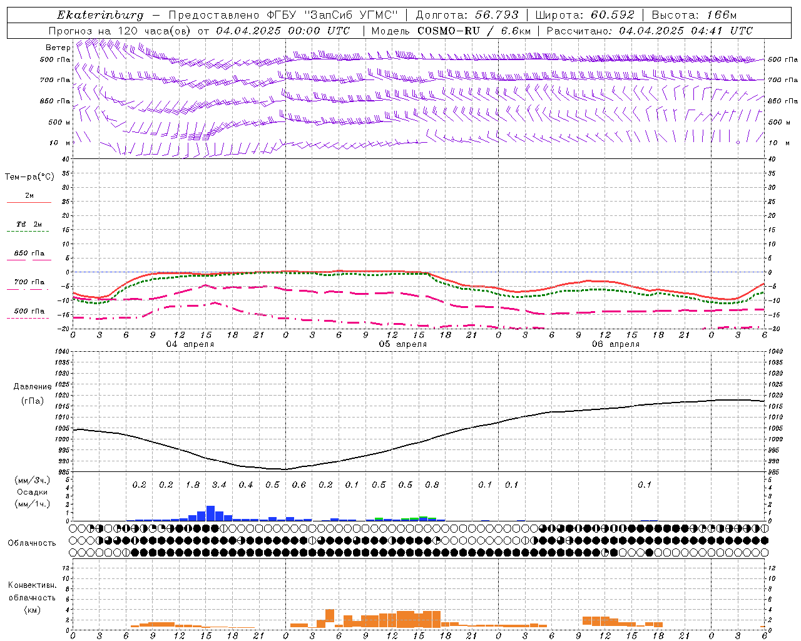Viewport: 801px width, 641px height.
Task: Click the 05 апреля date label
Action: point(402,344)
